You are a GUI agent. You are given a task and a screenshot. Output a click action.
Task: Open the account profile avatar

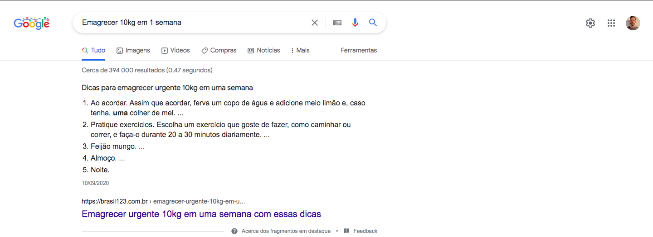(633, 23)
